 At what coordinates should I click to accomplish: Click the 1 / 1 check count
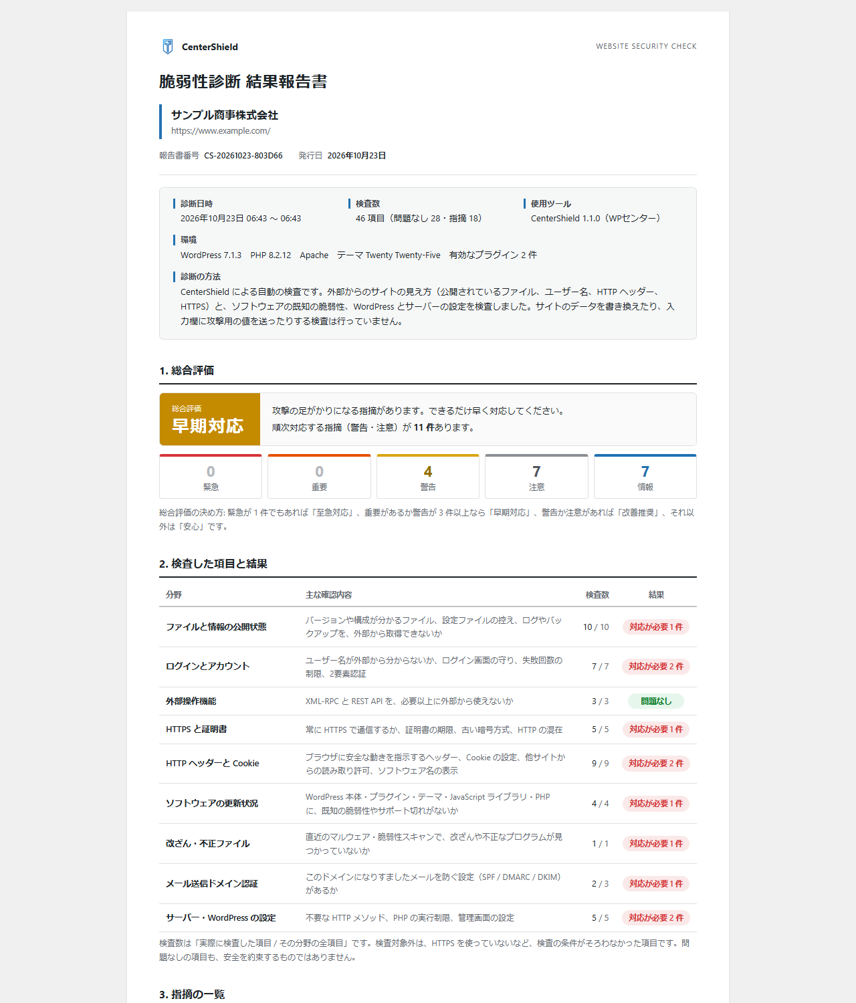point(600,844)
